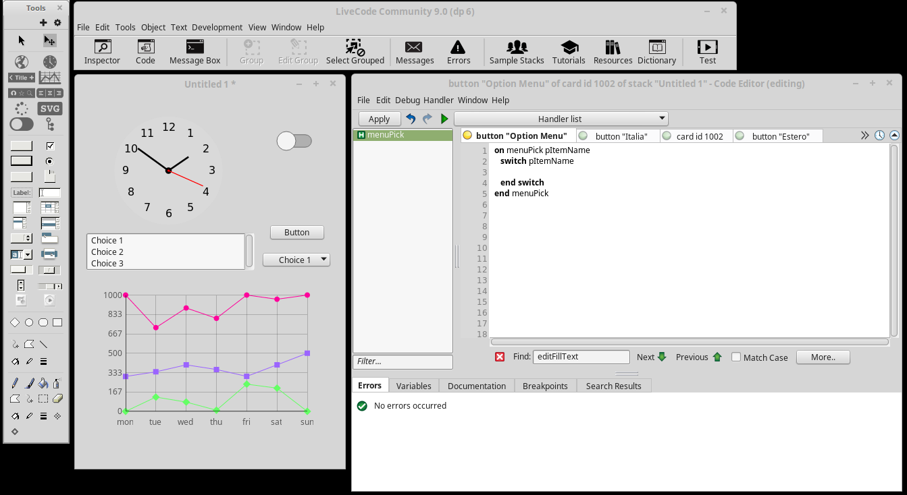Pick the Radio Button control in Tools palette
The height and width of the screenshot is (495, 907).
tap(49, 161)
